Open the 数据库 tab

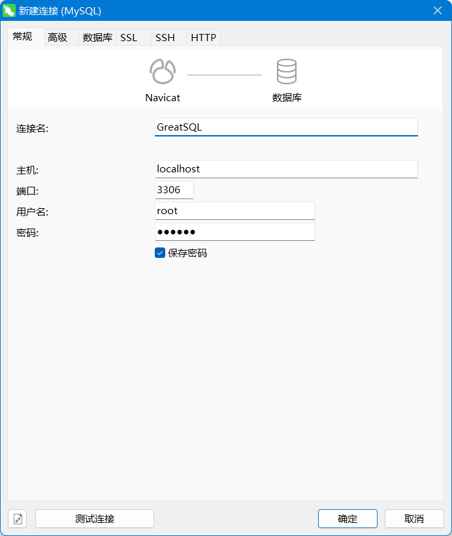pos(97,37)
